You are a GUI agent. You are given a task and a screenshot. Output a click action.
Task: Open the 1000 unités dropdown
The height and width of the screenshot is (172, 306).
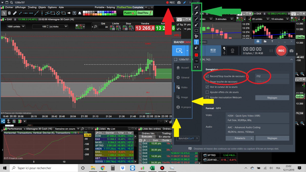[16, 27]
